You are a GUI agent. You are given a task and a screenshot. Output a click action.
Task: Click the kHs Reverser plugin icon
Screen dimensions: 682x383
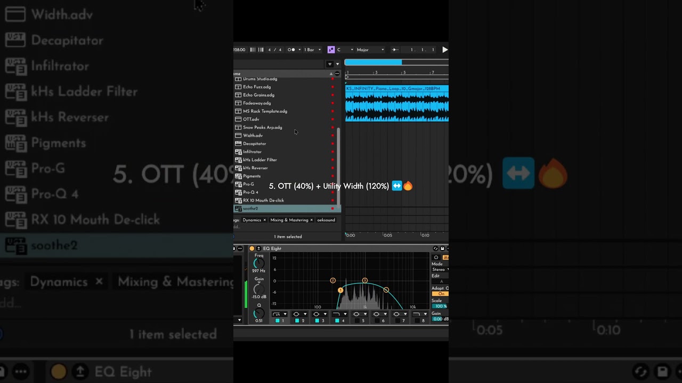point(238,168)
